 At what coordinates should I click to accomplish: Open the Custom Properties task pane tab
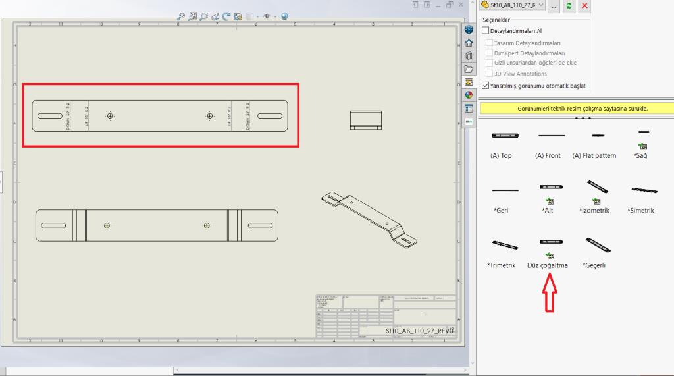(x=469, y=108)
